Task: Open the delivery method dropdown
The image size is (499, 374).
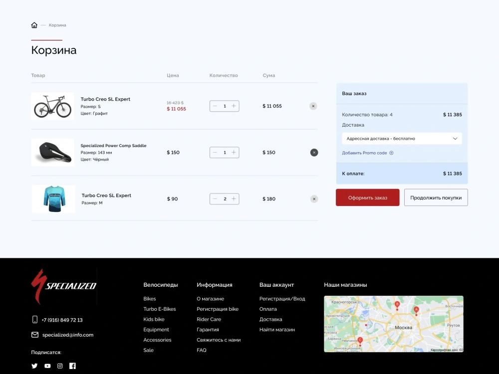Action: [x=402, y=139]
